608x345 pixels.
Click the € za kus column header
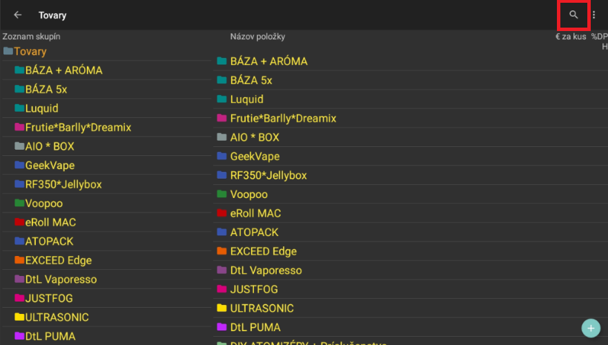coord(570,37)
